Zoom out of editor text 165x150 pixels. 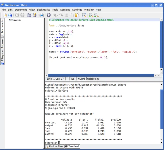[x=96, y=15]
